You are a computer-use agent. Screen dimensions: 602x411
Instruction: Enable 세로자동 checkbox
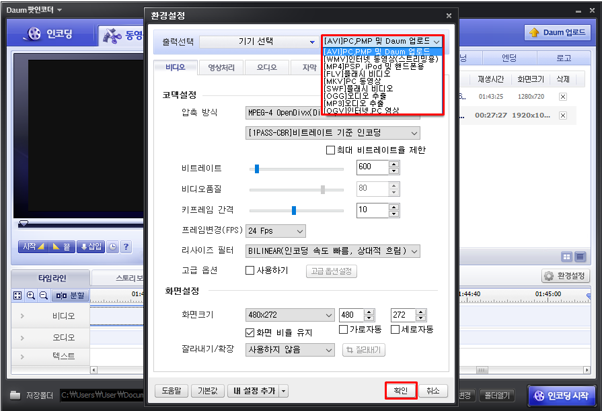(395, 329)
